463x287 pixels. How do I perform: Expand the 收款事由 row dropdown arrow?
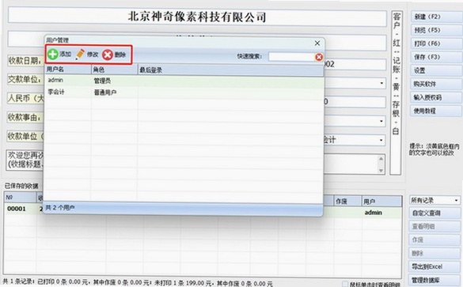click(381, 121)
